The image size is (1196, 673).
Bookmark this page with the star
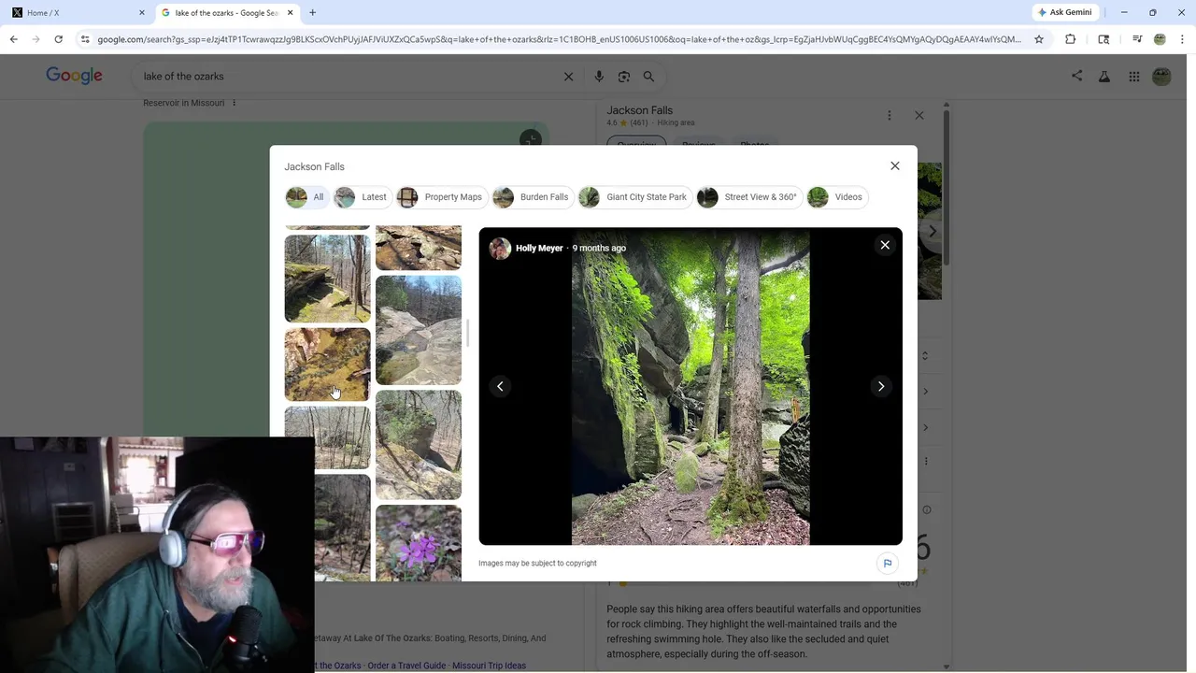pyautogui.click(x=1039, y=39)
